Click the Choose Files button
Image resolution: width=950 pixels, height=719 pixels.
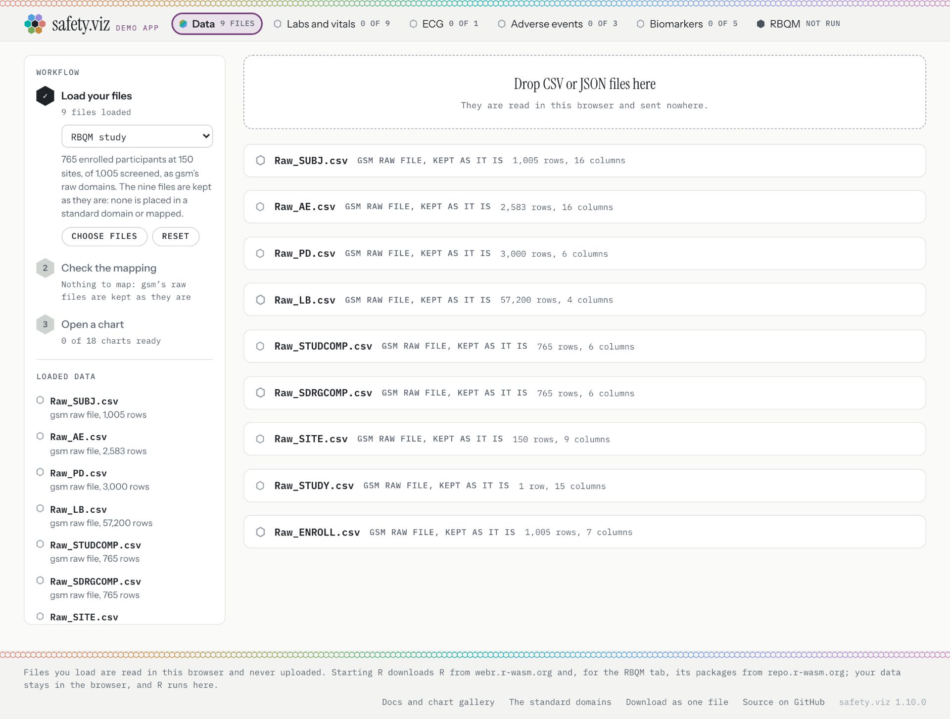104,236
